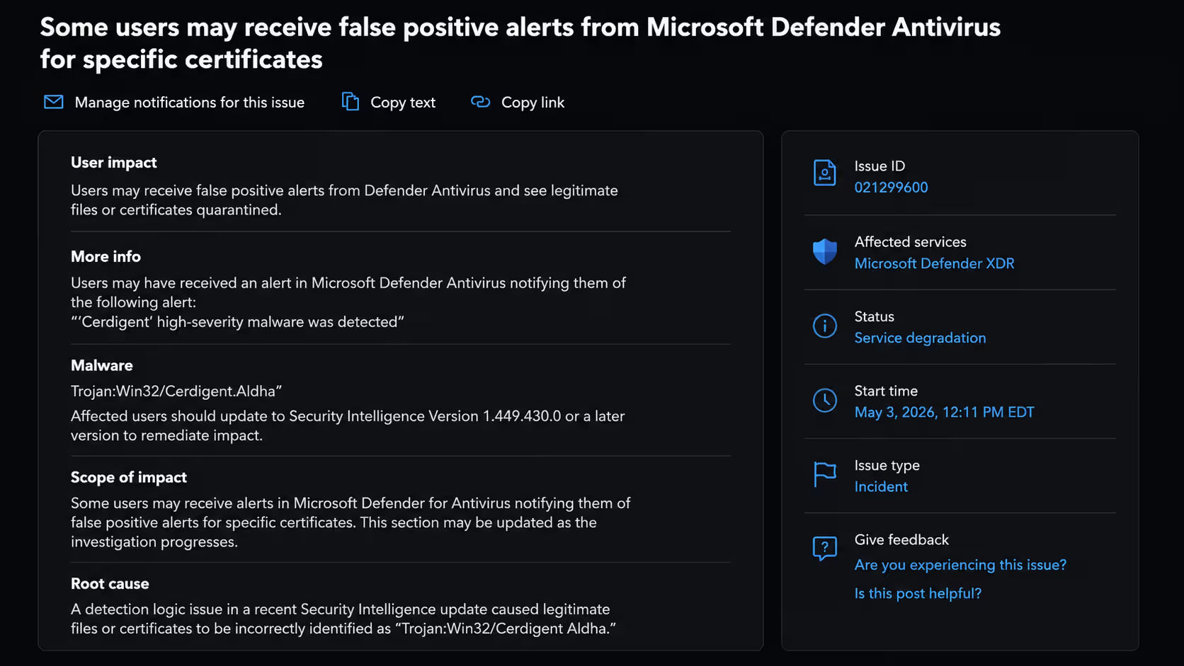Click the Malware heading
This screenshot has height=666, width=1184.
coord(101,366)
